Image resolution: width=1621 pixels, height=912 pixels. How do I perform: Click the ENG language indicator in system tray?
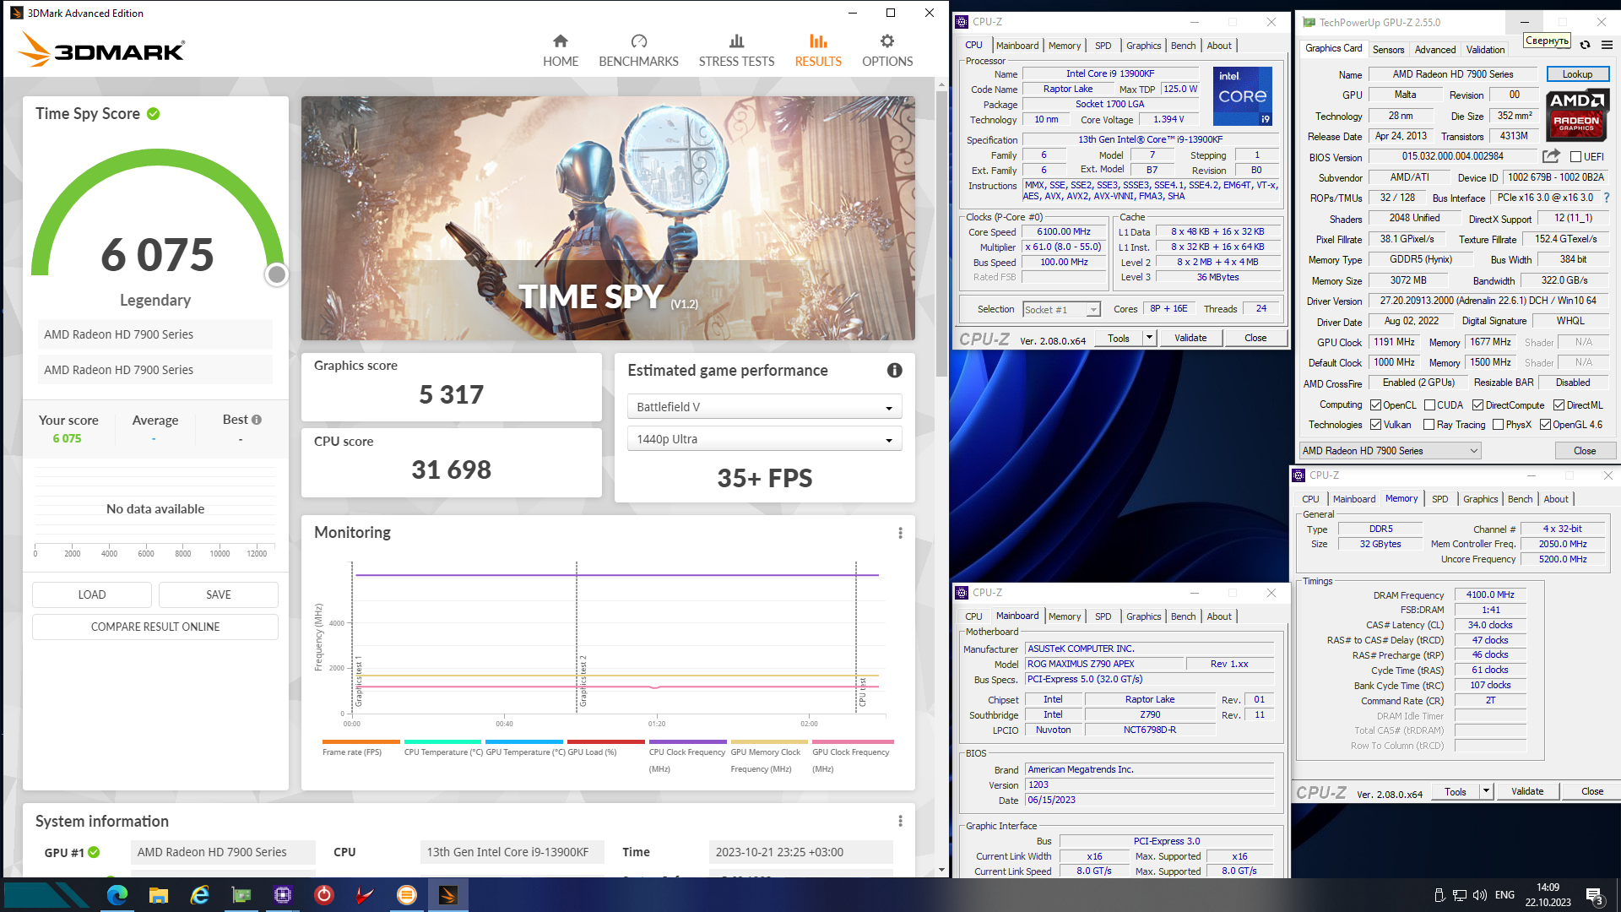click(1504, 895)
